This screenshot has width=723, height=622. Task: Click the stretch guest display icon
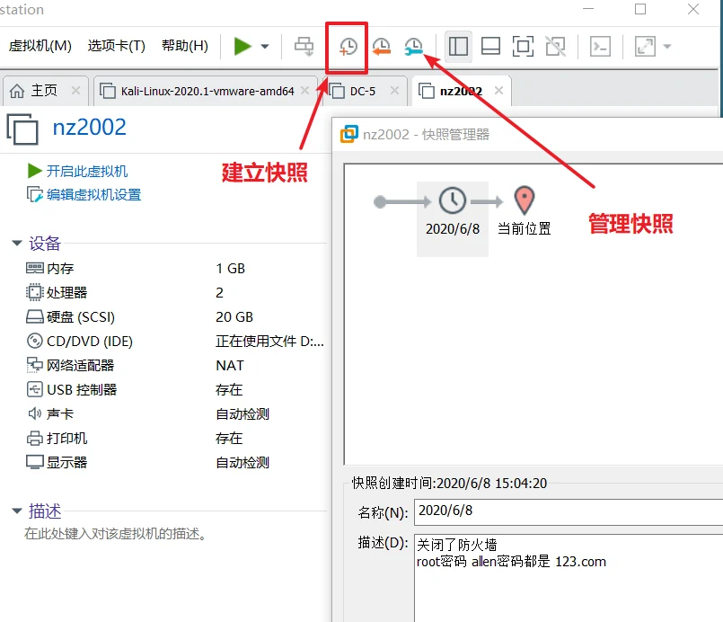pyautogui.click(x=645, y=46)
